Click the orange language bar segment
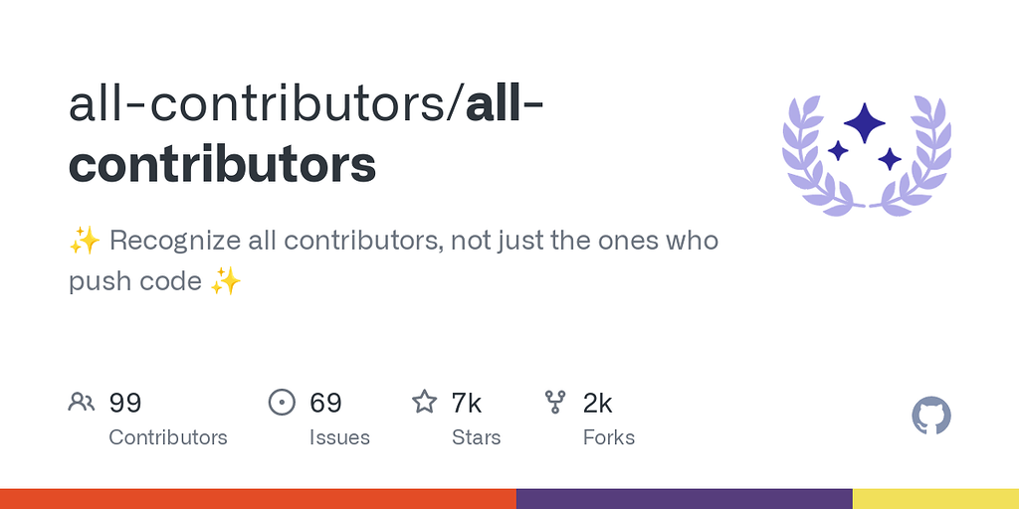1019x509 pixels. coord(258,499)
